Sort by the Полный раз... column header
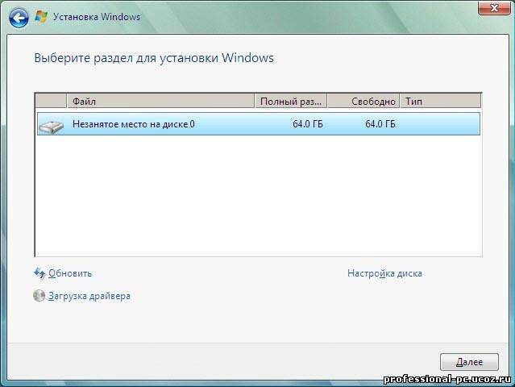 (x=291, y=102)
